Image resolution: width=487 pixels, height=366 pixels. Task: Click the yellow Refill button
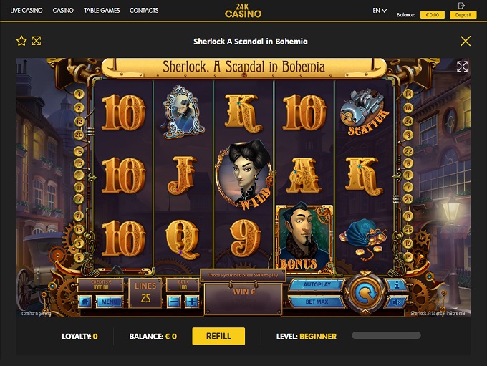(x=218, y=336)
